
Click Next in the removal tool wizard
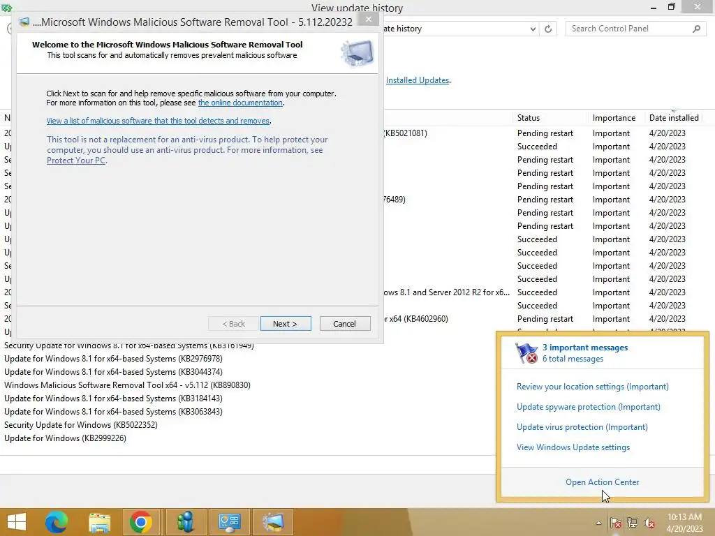tap(286, 324)
